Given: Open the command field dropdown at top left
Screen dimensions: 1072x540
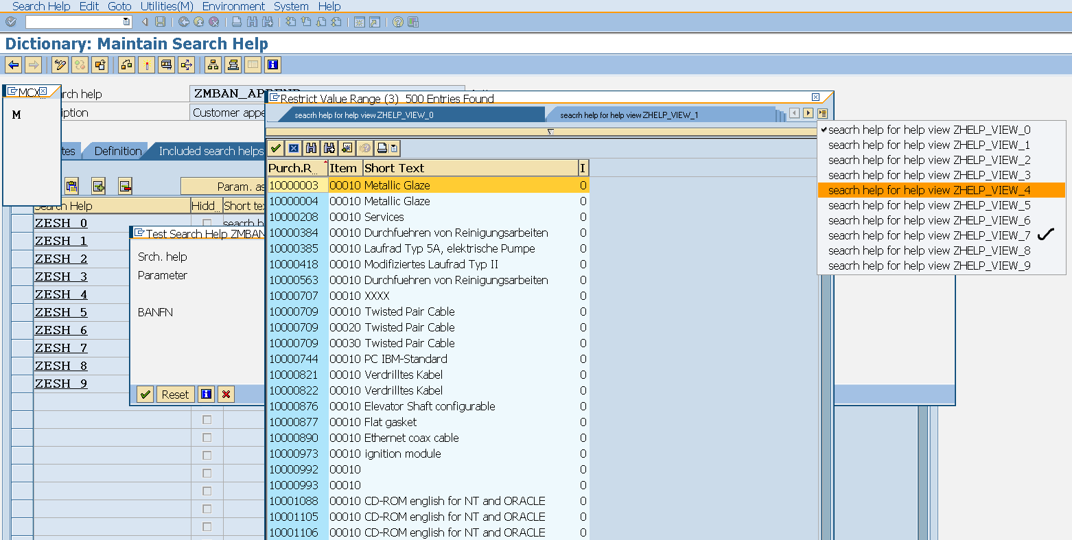Looking at the screenshot, I should tap(126, 21).
